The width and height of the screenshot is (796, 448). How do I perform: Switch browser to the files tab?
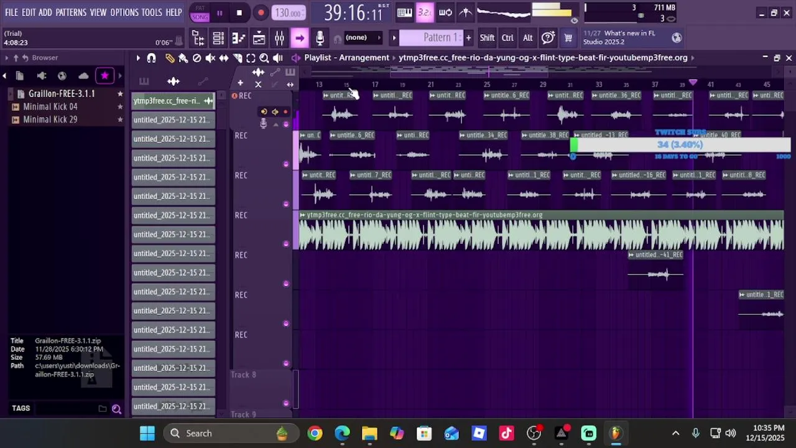coord(20,76)
